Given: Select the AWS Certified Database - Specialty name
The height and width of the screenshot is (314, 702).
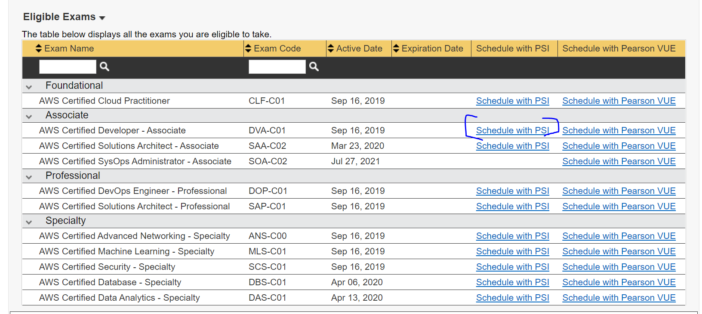Looking at the screenshot, I should click(110, 282).
